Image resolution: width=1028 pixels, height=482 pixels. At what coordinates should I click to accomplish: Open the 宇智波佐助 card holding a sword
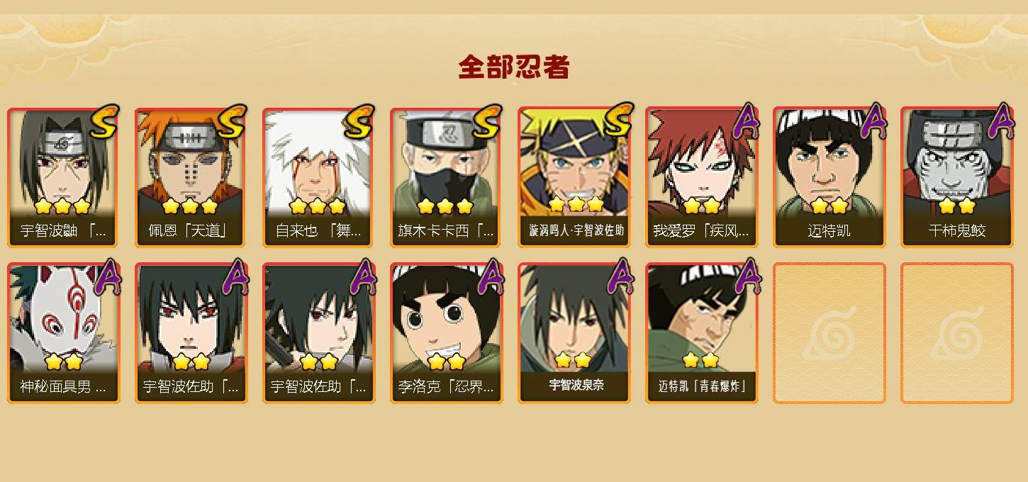(x=319, y=333)
